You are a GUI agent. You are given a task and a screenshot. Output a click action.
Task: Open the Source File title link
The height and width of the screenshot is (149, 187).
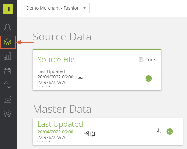(56, 59)
